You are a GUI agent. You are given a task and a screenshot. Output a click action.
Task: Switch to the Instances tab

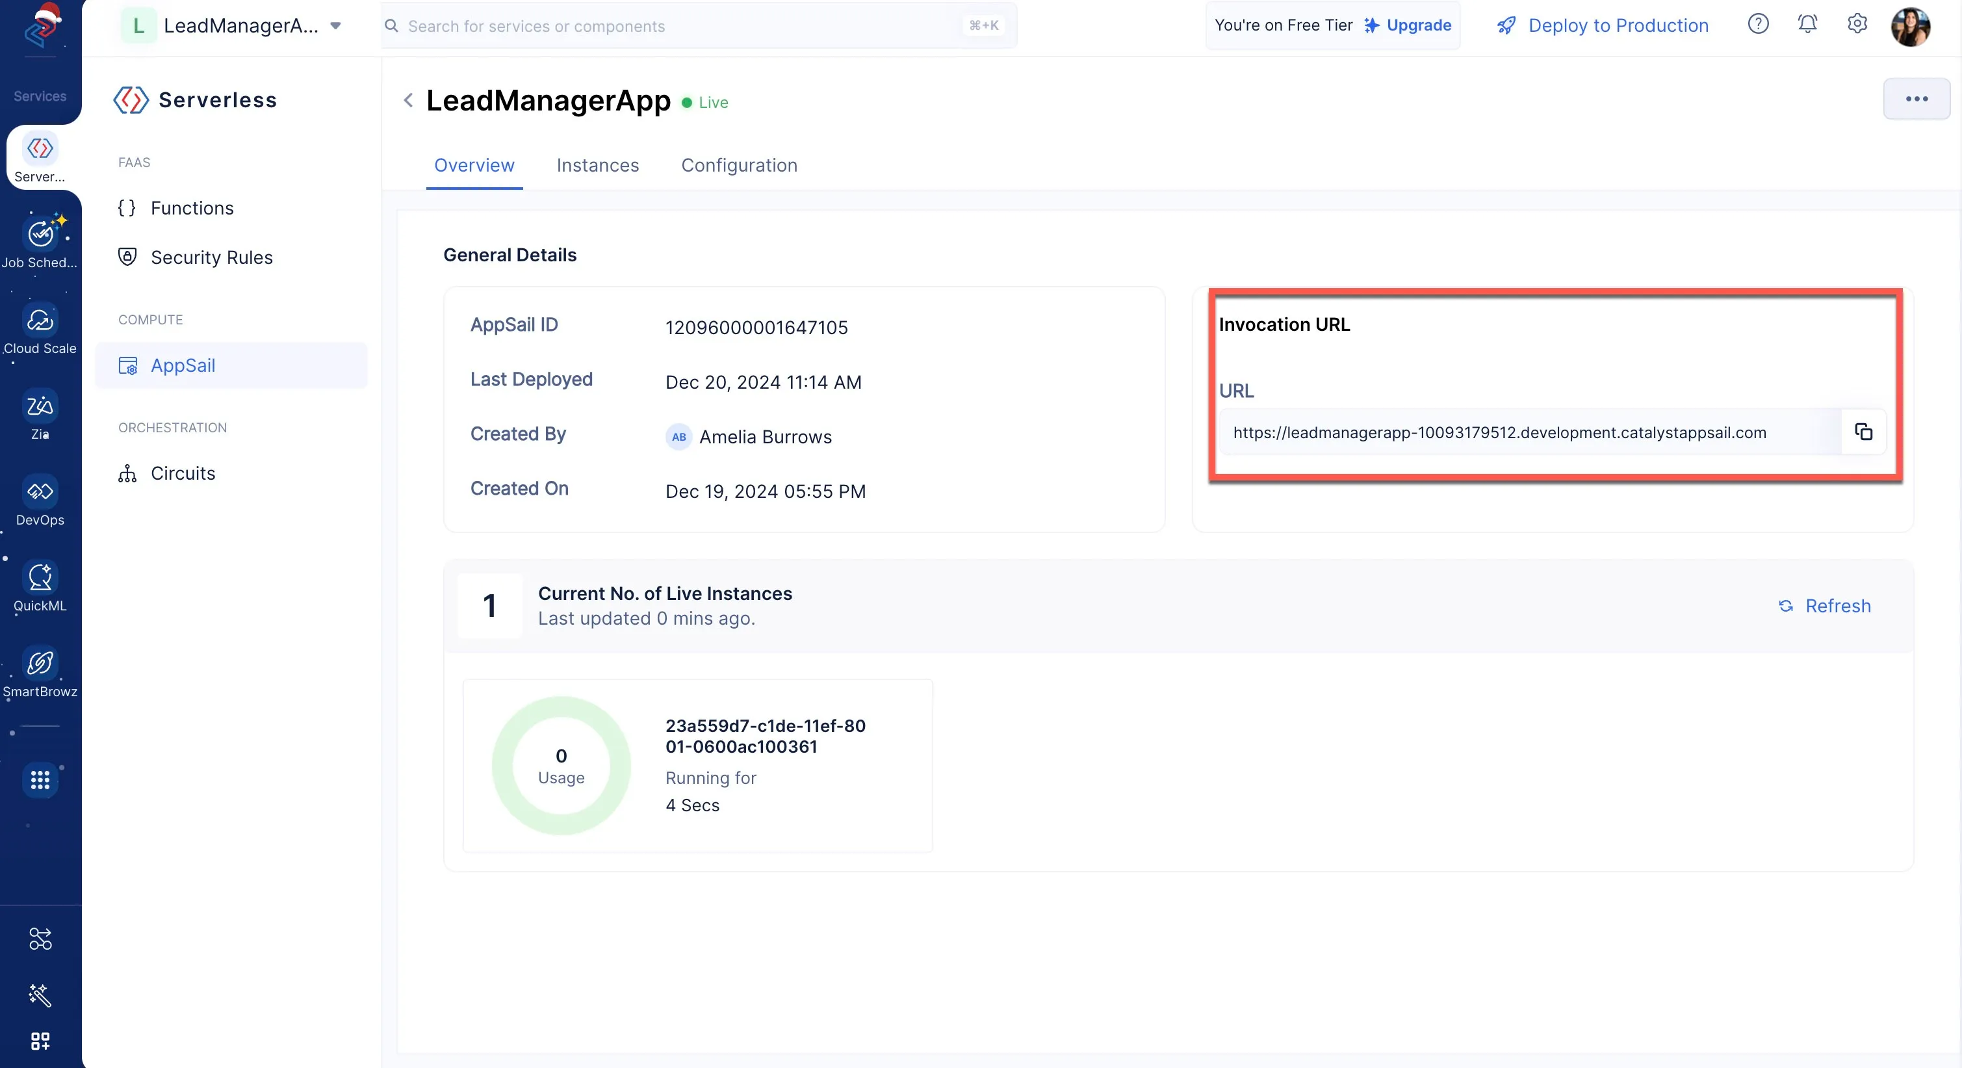click(x=597, y=165)
